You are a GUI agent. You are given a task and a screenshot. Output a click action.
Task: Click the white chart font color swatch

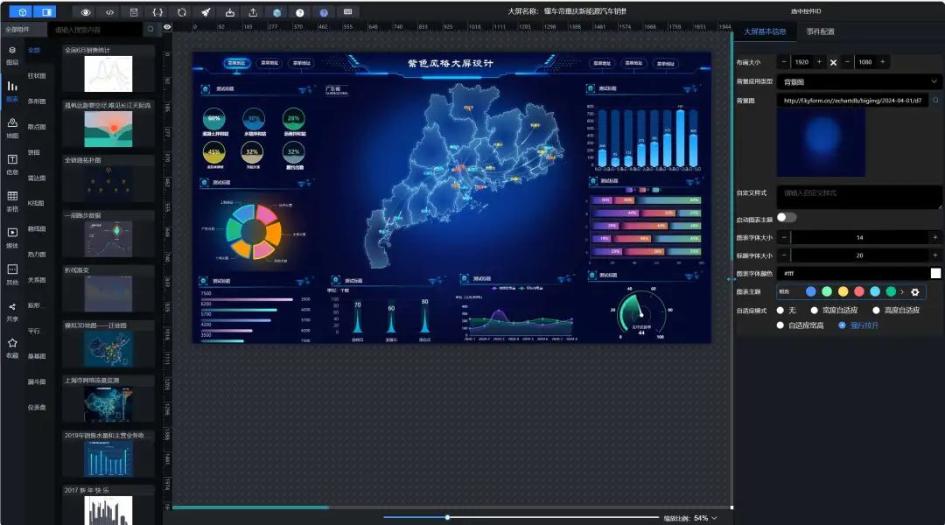935,273
